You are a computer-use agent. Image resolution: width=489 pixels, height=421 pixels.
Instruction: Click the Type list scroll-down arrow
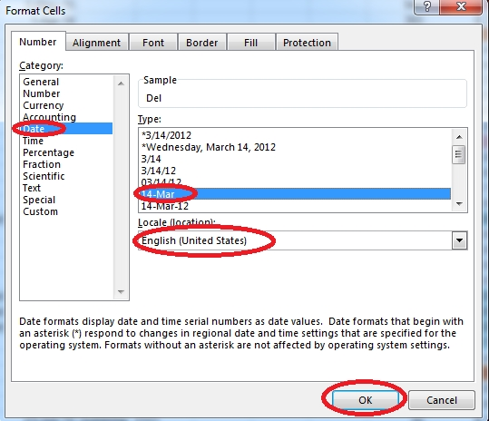[459, 204]
